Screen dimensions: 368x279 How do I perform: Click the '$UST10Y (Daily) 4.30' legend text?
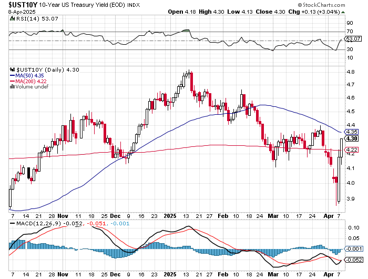coord(48,70)
